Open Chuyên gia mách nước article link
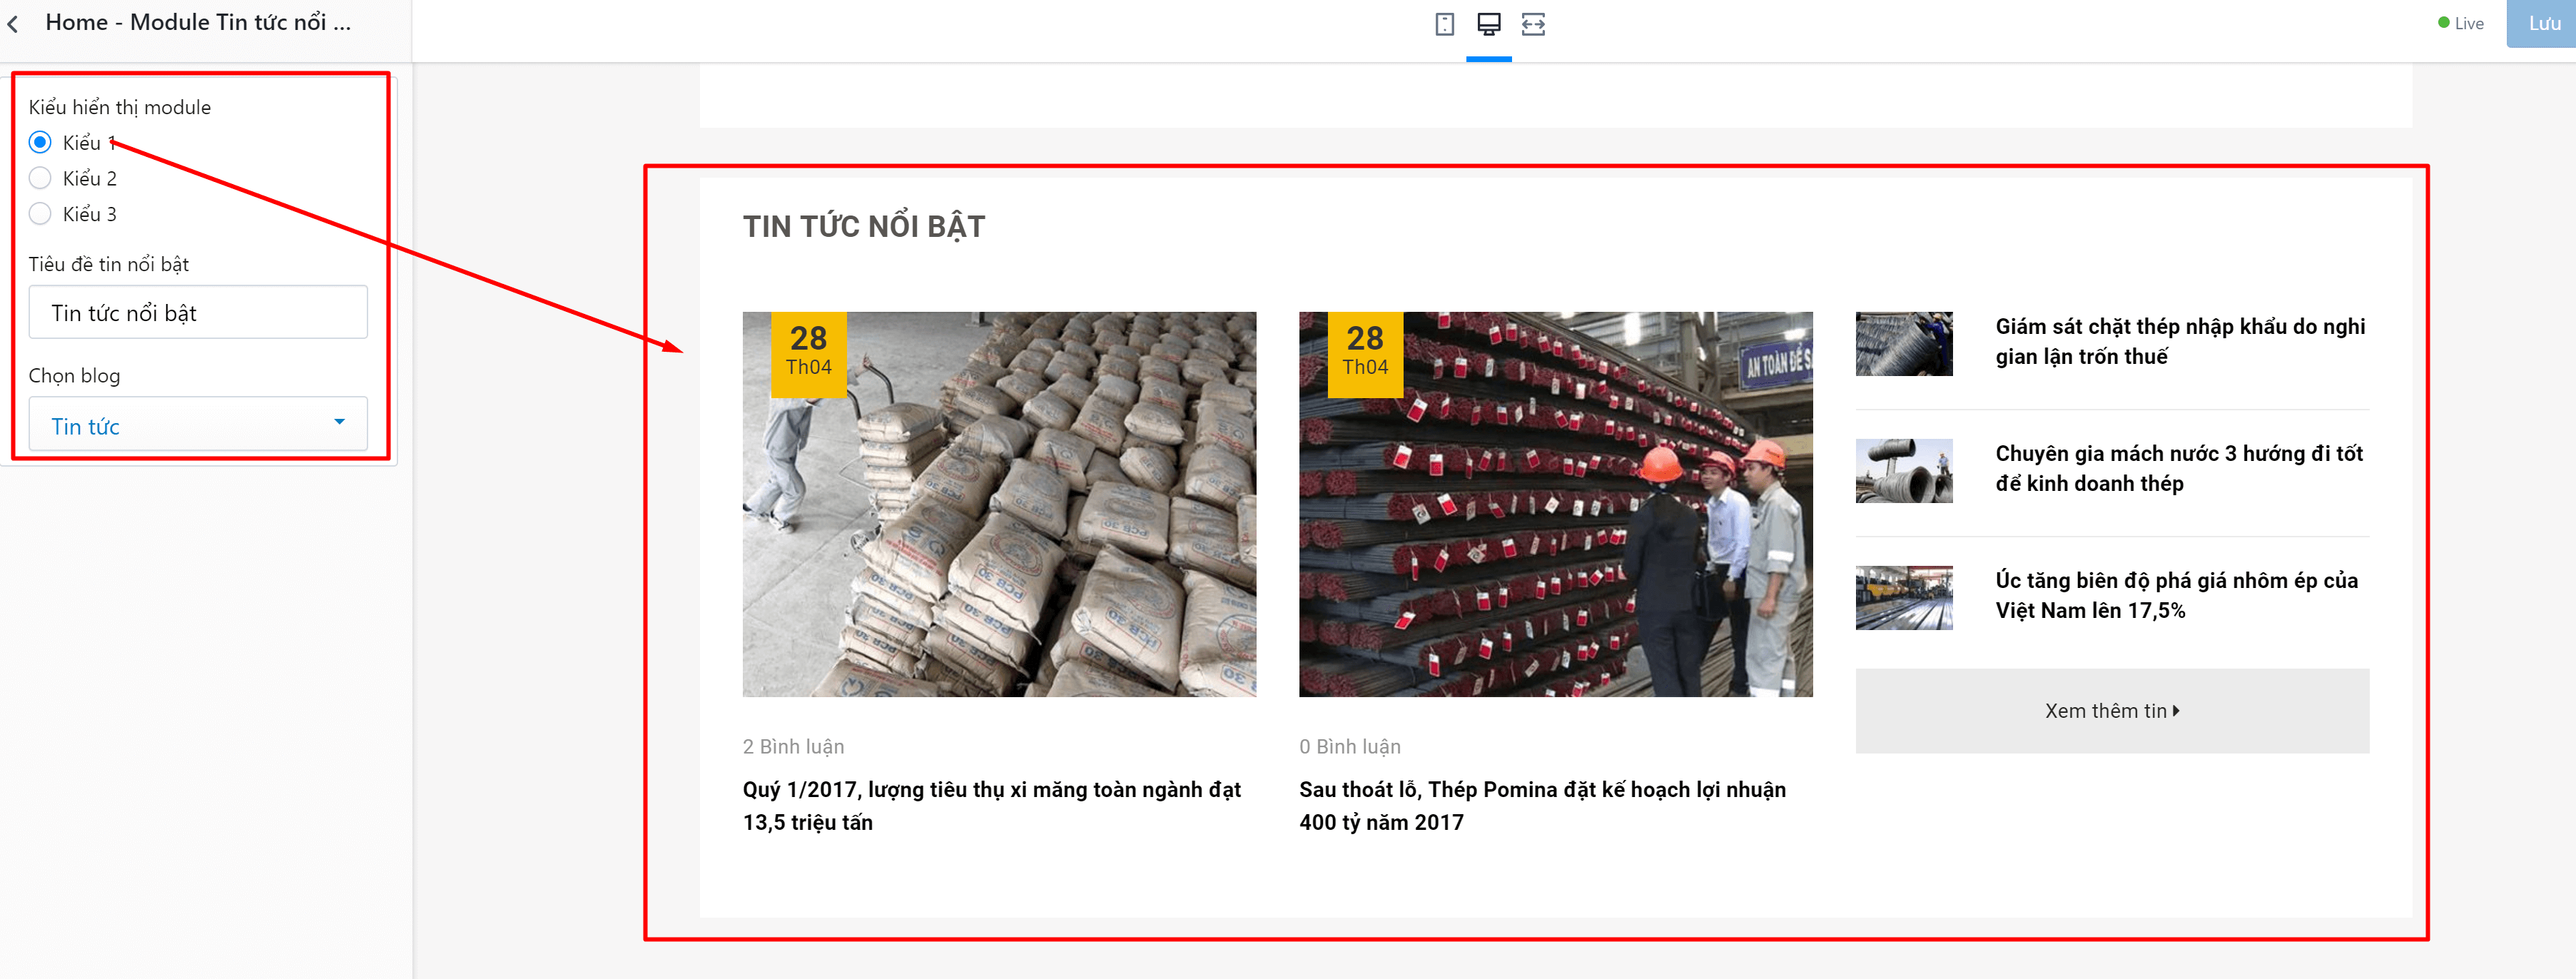The width and height of the screenshot is (2576, 979). tap(2178, 468)
